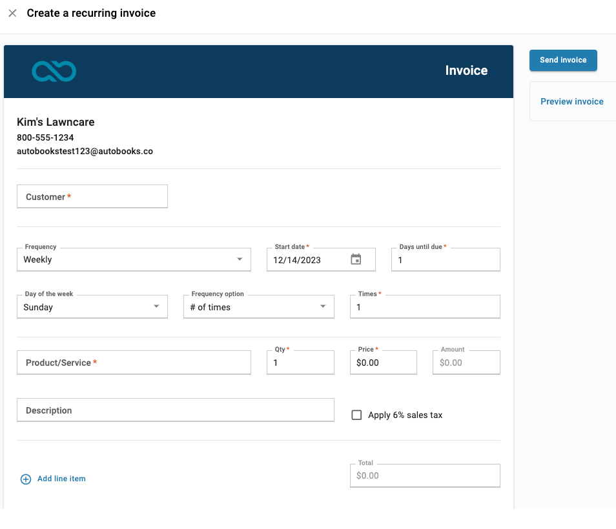Select the Description field
This screenshot has height=529, width=616.
click(175, 410)
